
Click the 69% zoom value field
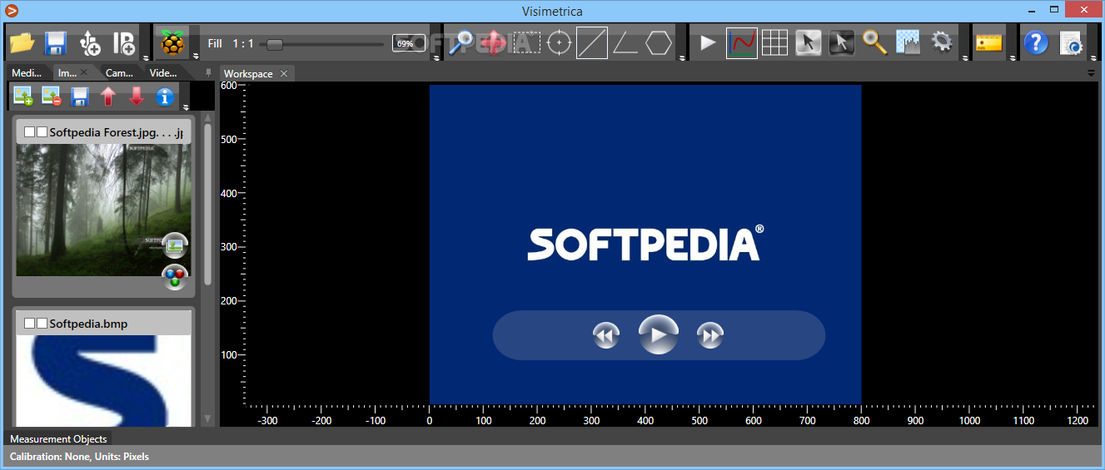click(x=409, y=43)
